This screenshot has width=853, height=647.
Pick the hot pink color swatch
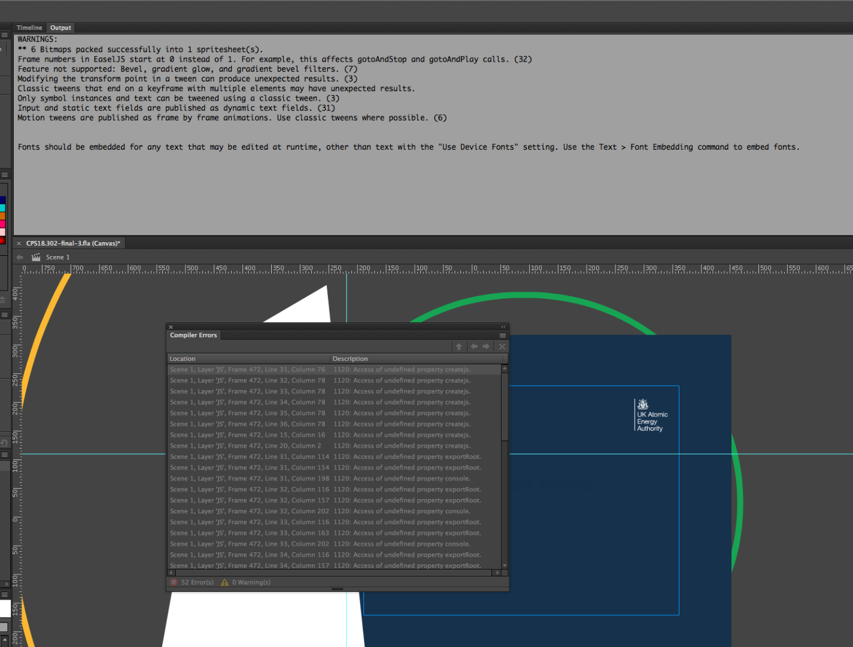point(2,224)
